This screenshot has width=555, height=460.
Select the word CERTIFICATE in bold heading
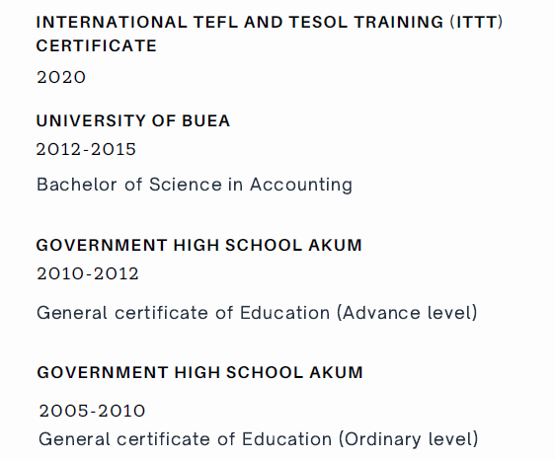click(97, 46)
